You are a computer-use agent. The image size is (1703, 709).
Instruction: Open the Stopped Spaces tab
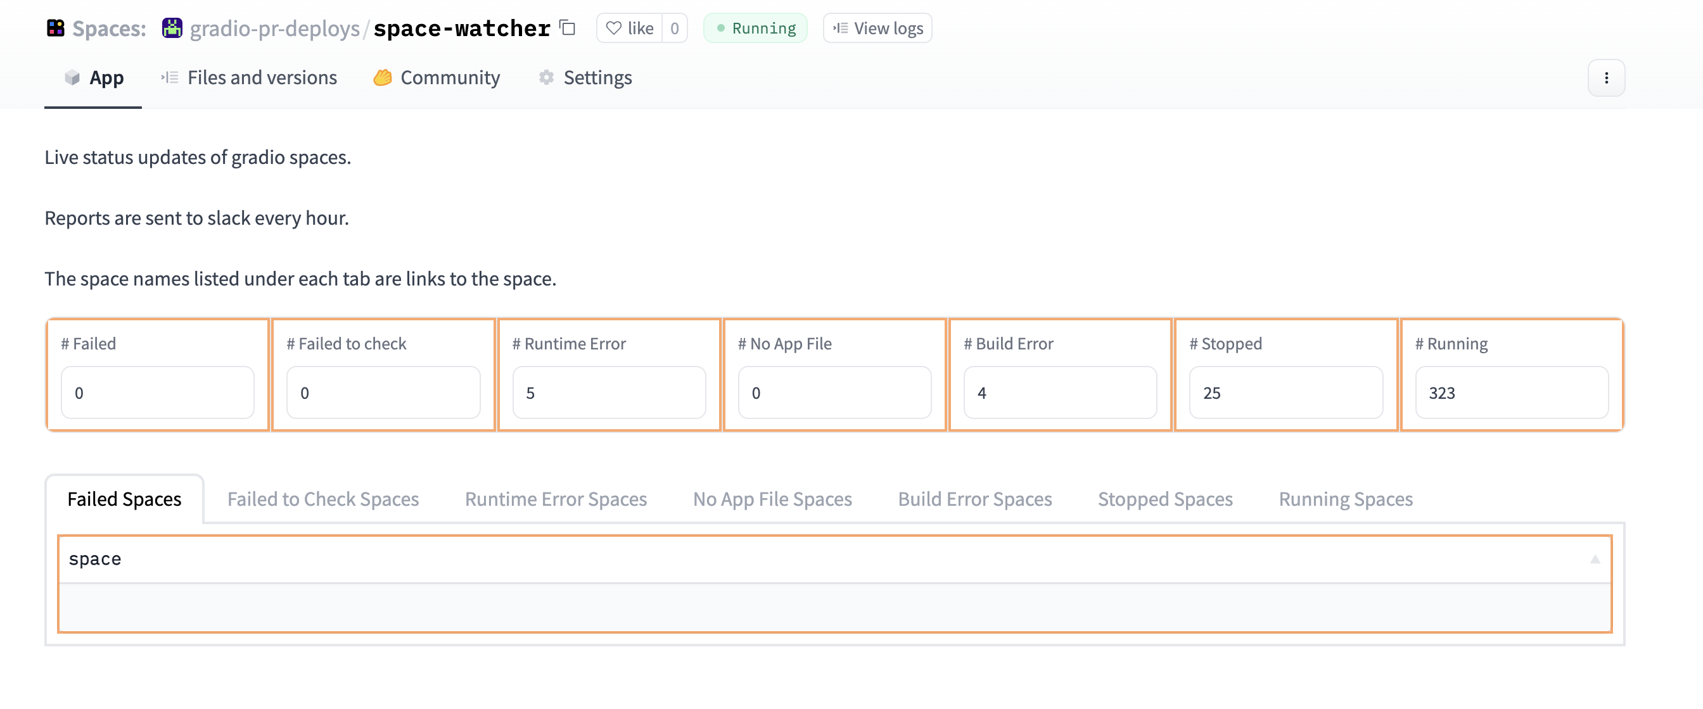click(x=1165, y=499)
